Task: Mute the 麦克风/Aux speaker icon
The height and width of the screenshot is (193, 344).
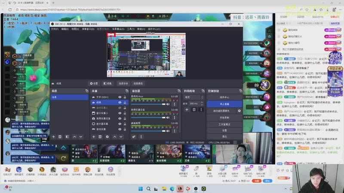Action: [168, 104]
